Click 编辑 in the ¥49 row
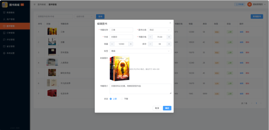 point(241,42)
